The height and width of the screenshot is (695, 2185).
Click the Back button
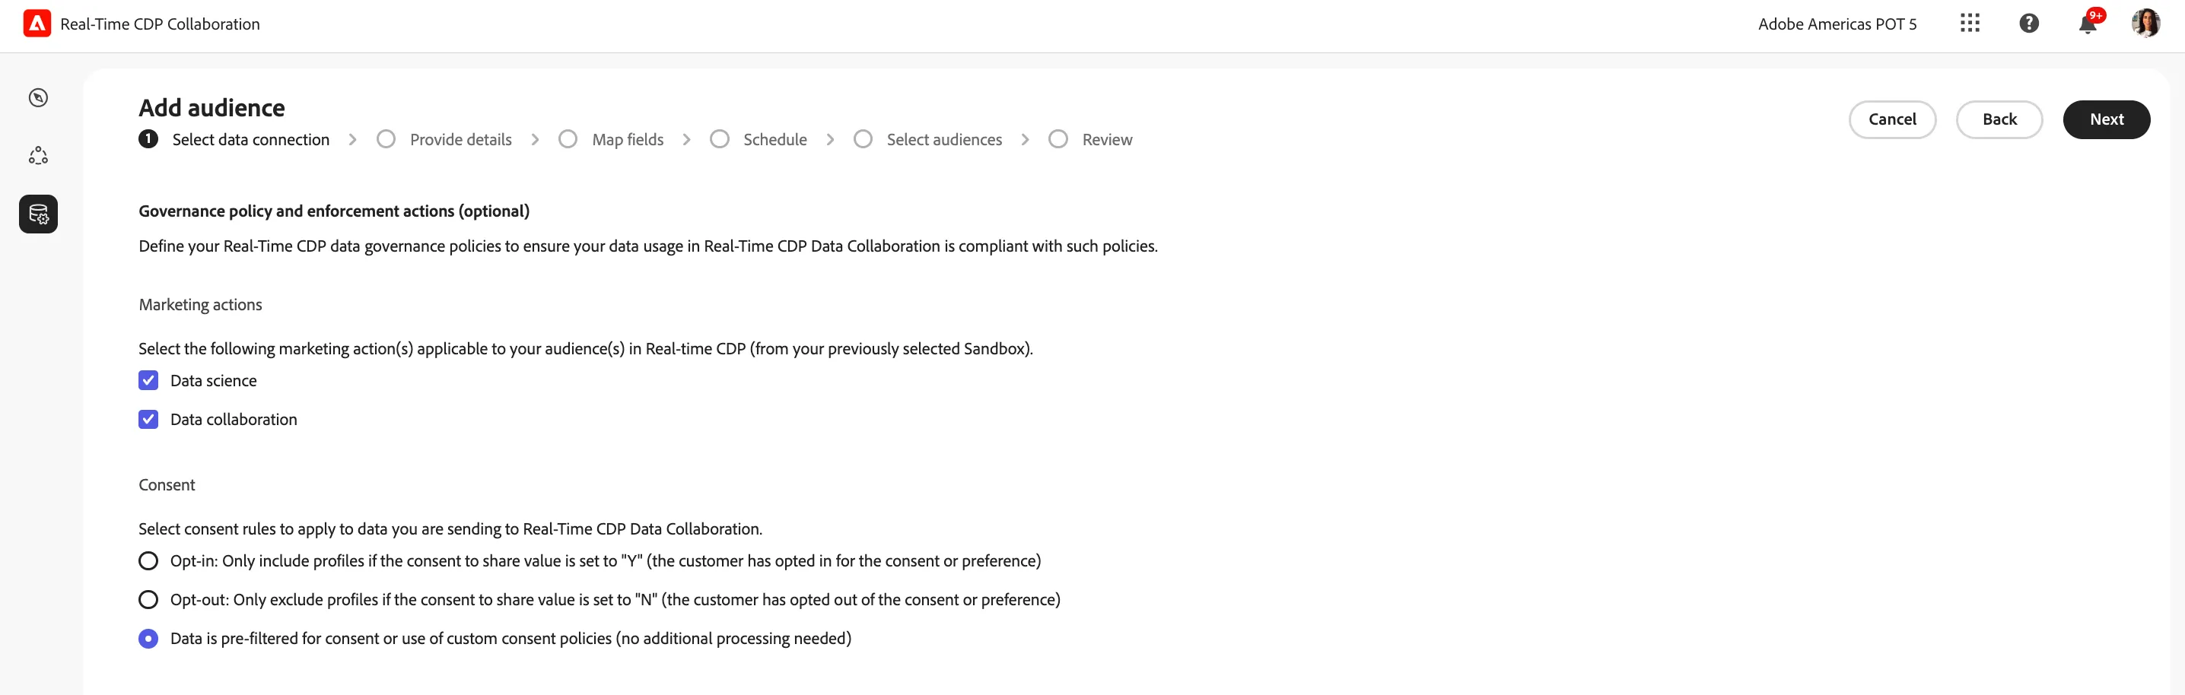[x=1999, y=119]
